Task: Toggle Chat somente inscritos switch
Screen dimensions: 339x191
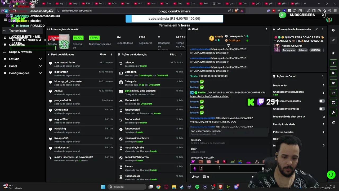Action: [x=322, y=101]
